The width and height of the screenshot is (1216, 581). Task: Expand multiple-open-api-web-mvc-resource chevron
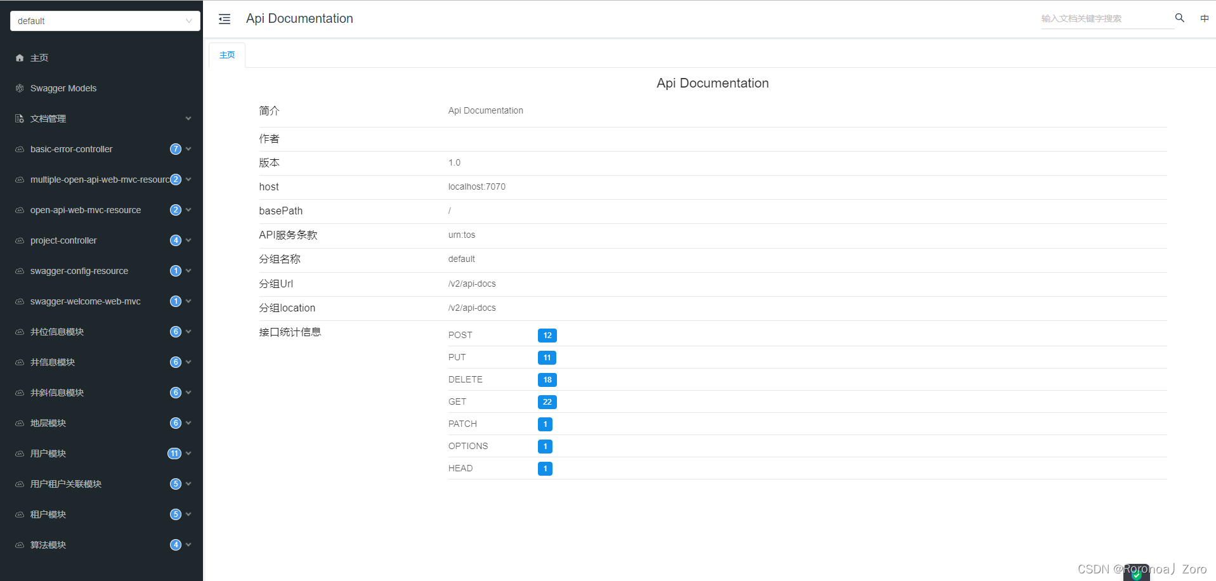click(x=188, y=180)
